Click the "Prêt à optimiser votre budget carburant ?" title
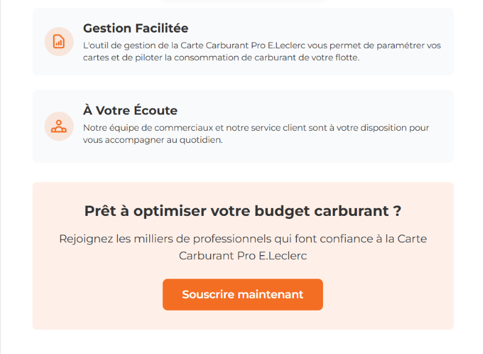 243,211
